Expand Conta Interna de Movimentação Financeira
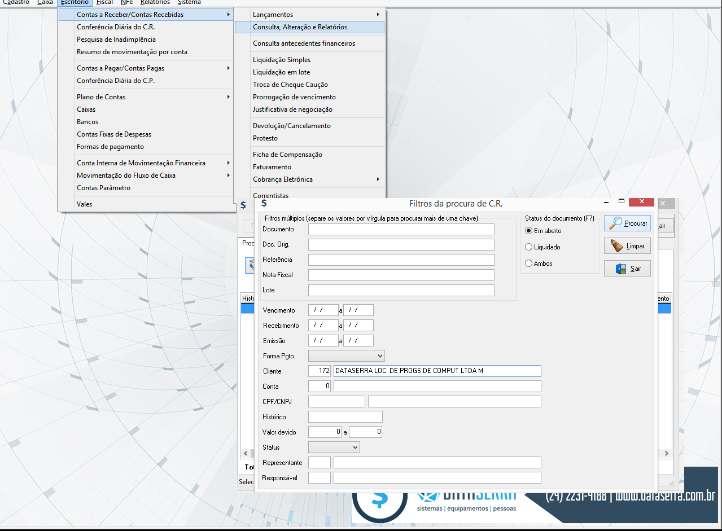The image size is (722, 531). pos(146,163)
